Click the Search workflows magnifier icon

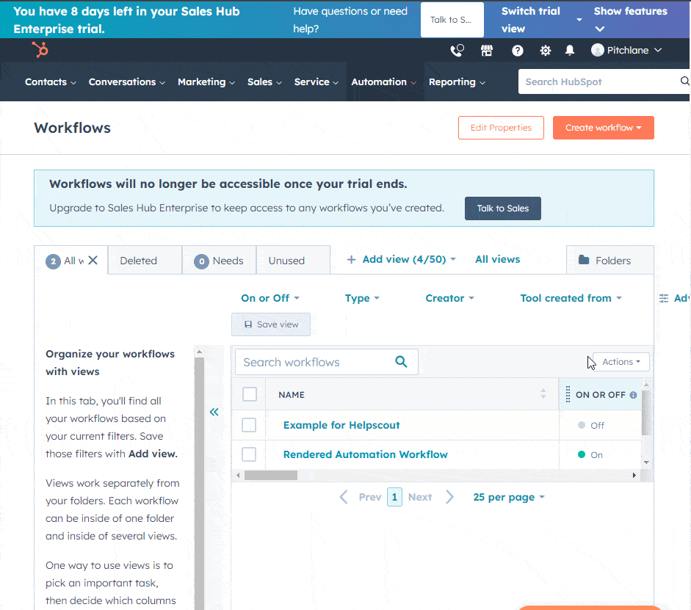pyautogui.click(x=401, y=362)
